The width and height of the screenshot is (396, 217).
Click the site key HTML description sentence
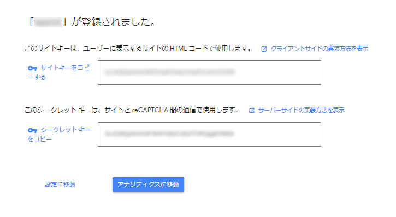coord(138,49)
